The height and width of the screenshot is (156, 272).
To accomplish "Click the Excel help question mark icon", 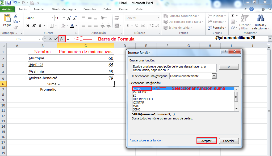I will pyautogui.click(x=251, y=9).
